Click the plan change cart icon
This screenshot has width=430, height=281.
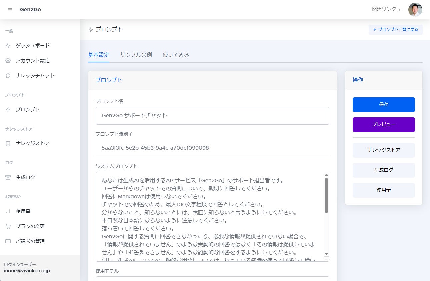pos(8,226)
